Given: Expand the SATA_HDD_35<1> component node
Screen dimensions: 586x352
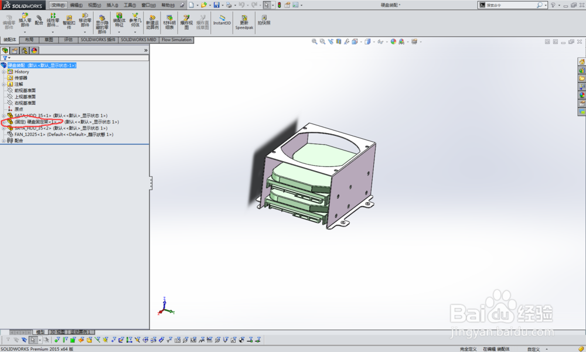Looking at the screenshot, I should pos(4,116).
